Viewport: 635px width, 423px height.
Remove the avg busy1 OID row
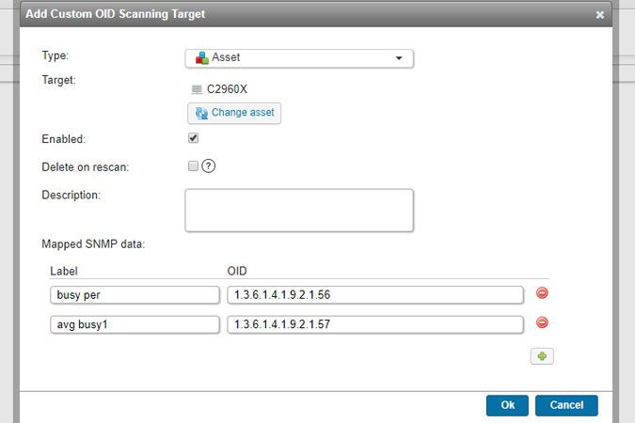coord(542,323)
